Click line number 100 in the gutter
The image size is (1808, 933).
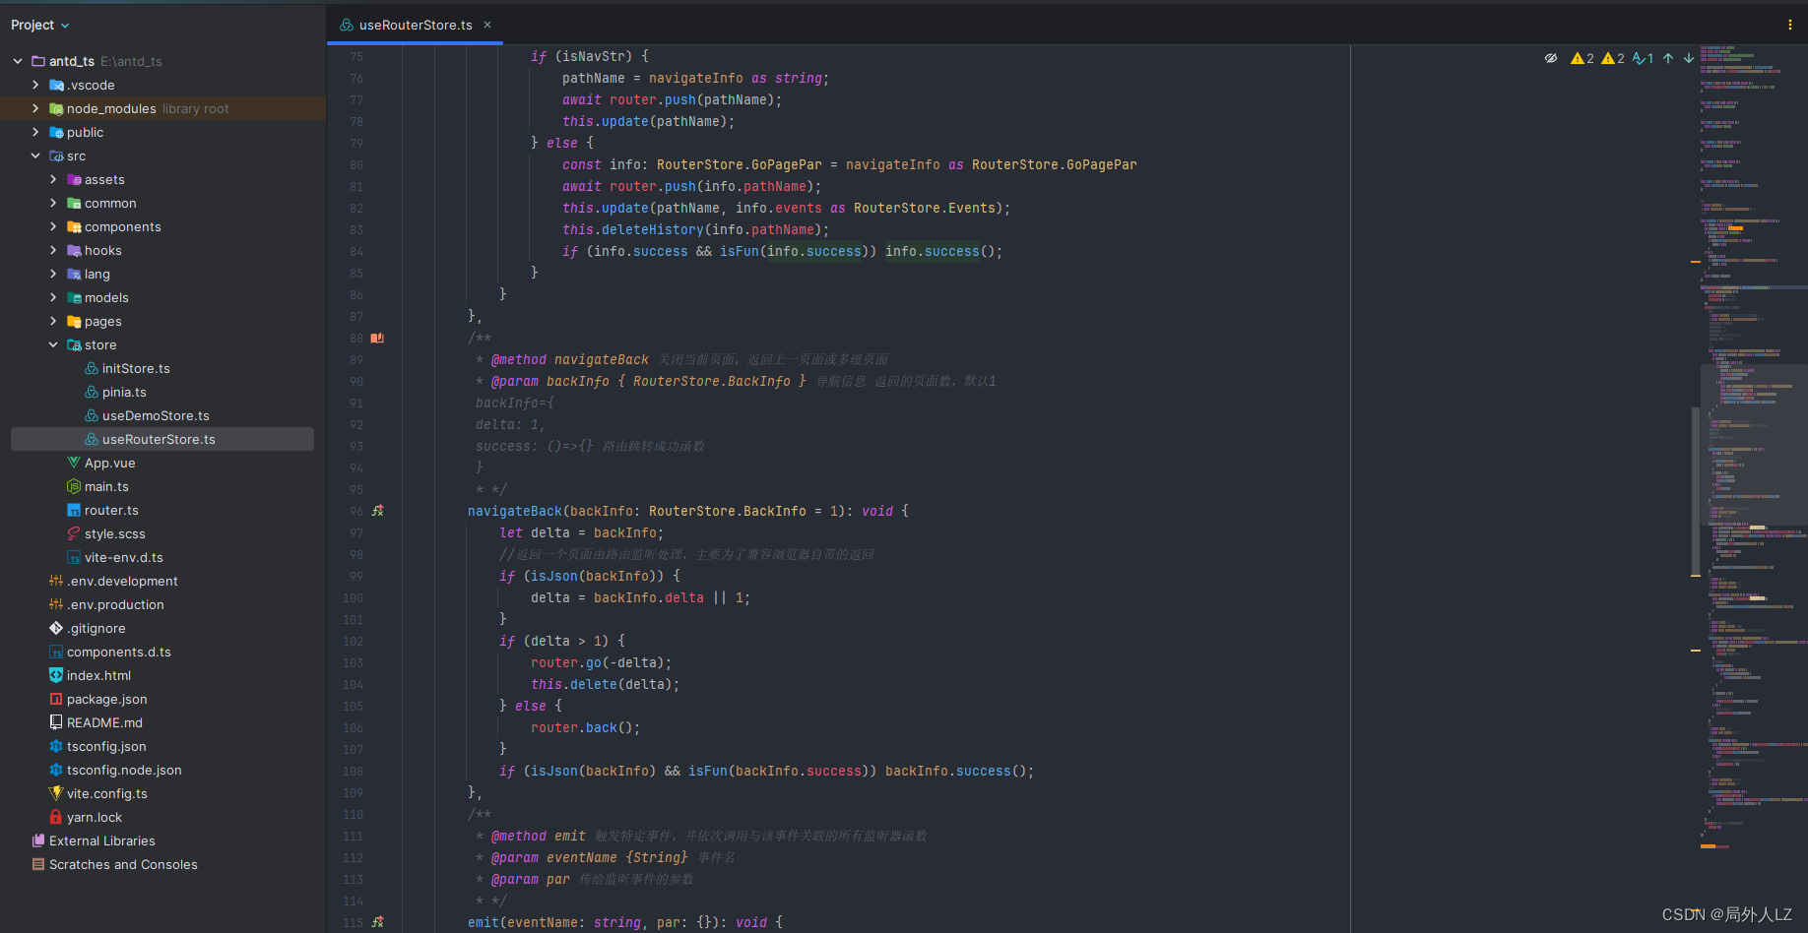tap(353, 597)
